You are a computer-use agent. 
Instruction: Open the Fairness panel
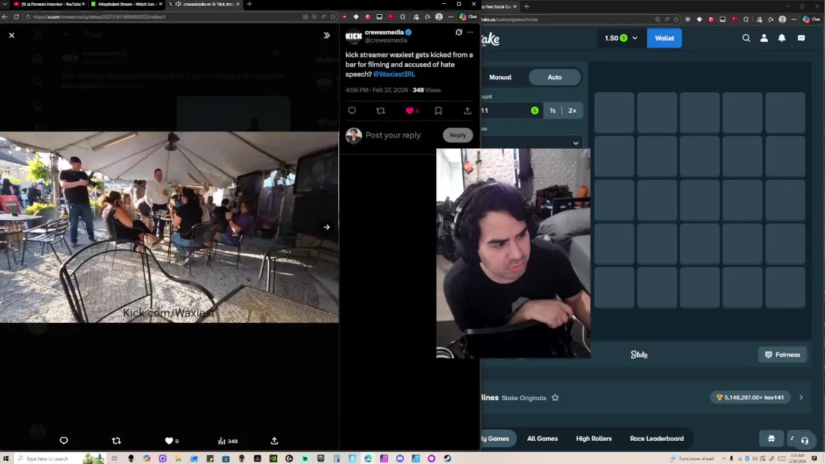[x=782, y=354]
